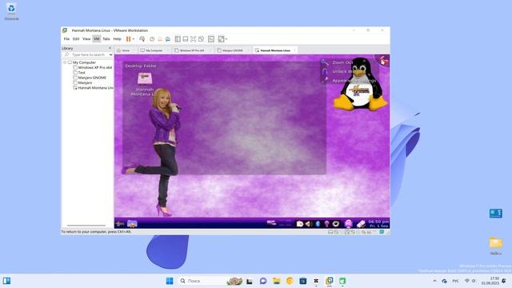
Task: Open the Hannah Montana Linux desktop icon
Action: 145,84
